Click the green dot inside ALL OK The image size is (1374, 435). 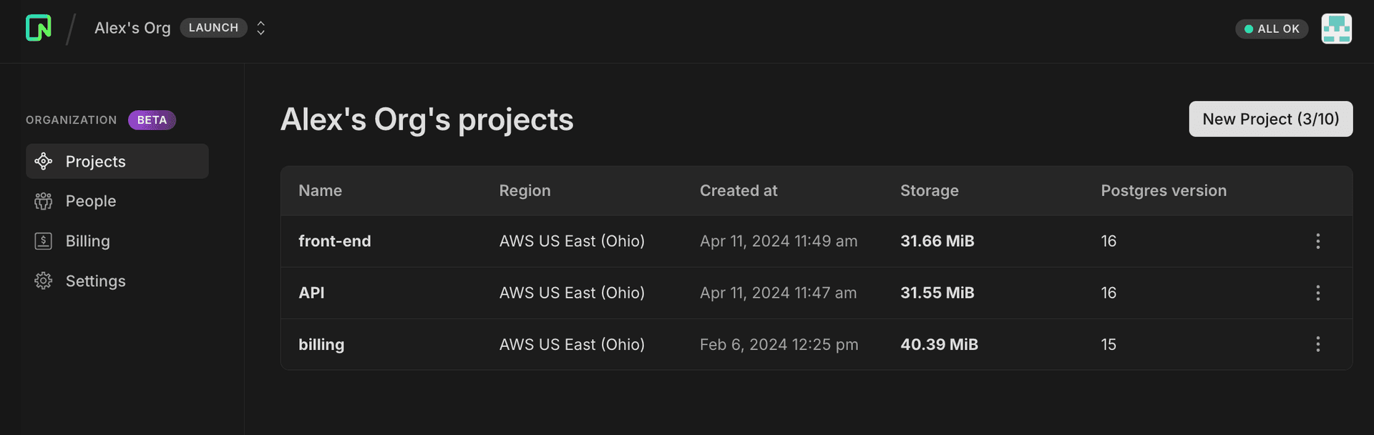click(1248, 29)
